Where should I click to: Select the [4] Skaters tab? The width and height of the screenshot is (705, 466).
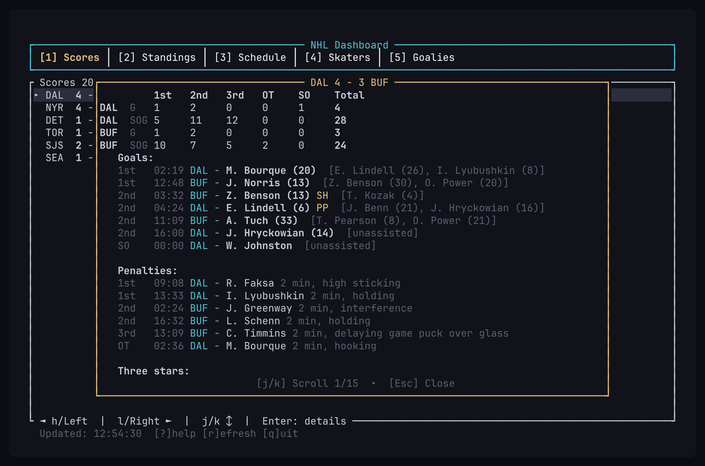click(x=337, y=57)
